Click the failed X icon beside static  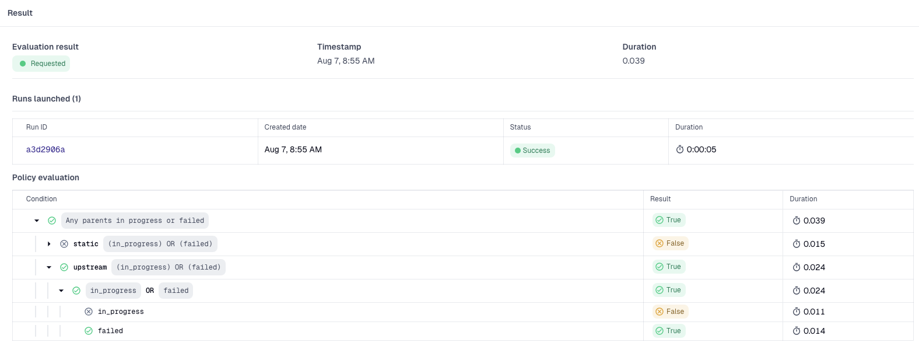64,244
